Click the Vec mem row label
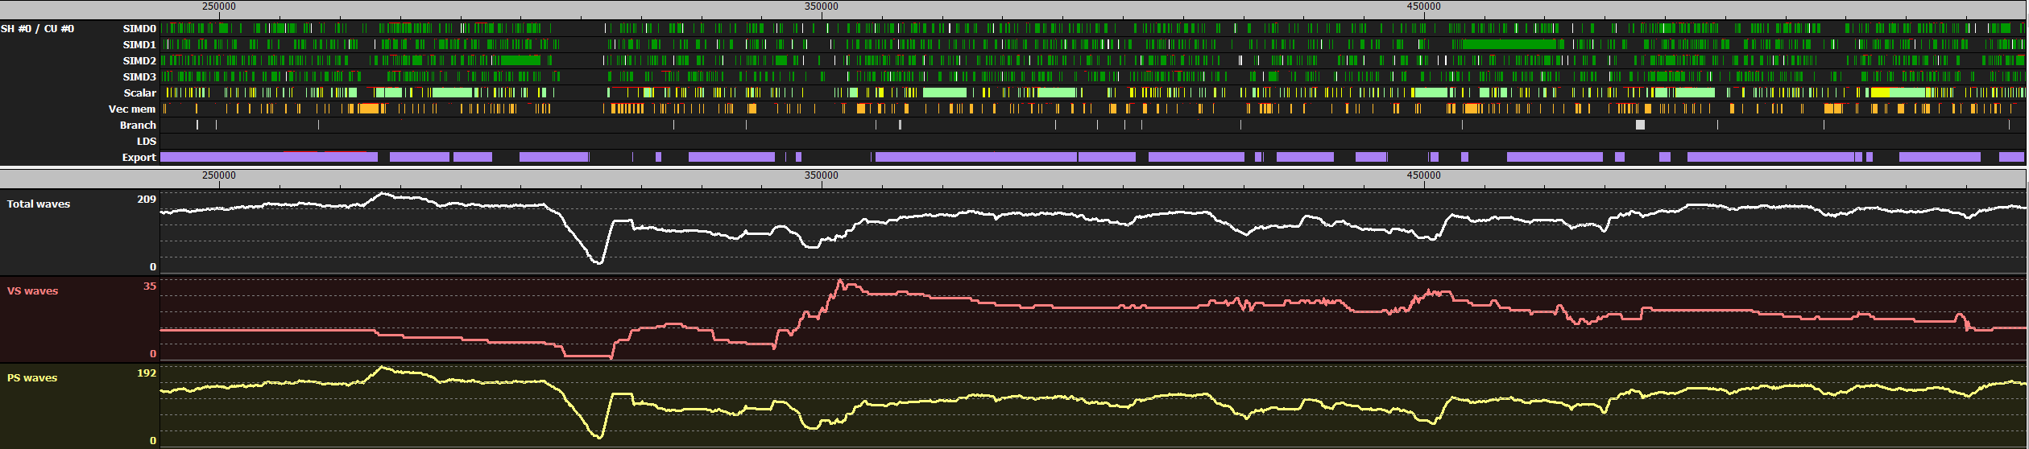This screenshot has width=2029, height=449. pyautogui.click(x=132, y=109)
